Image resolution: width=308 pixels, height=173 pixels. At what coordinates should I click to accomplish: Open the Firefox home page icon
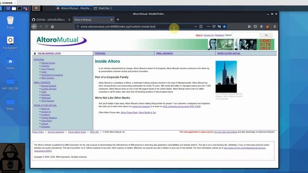[52, 26]
